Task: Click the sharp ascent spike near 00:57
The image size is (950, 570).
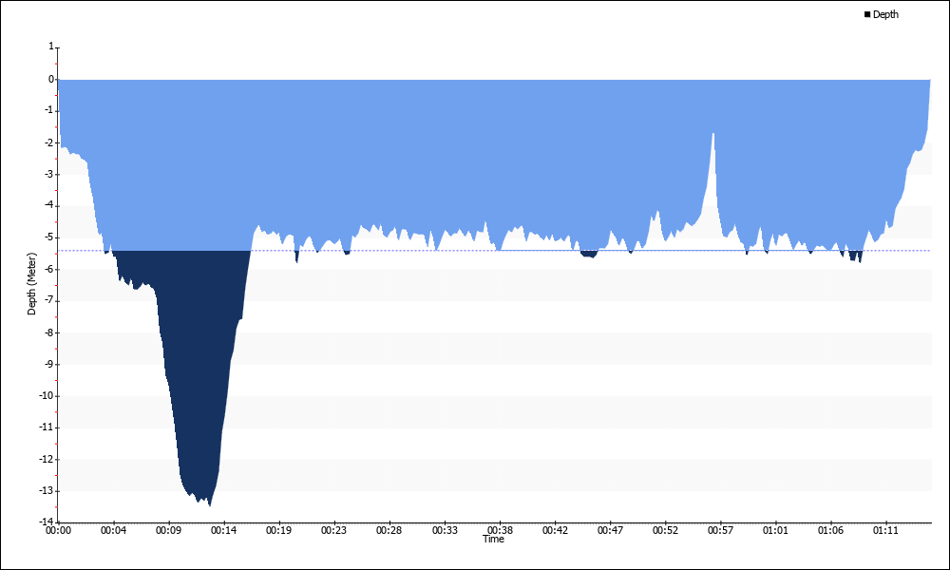Action: click(x=713, y=135)
